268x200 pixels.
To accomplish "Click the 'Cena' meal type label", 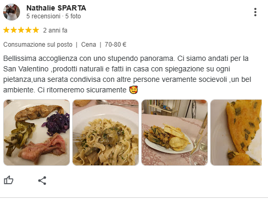I will pos(88,45).
